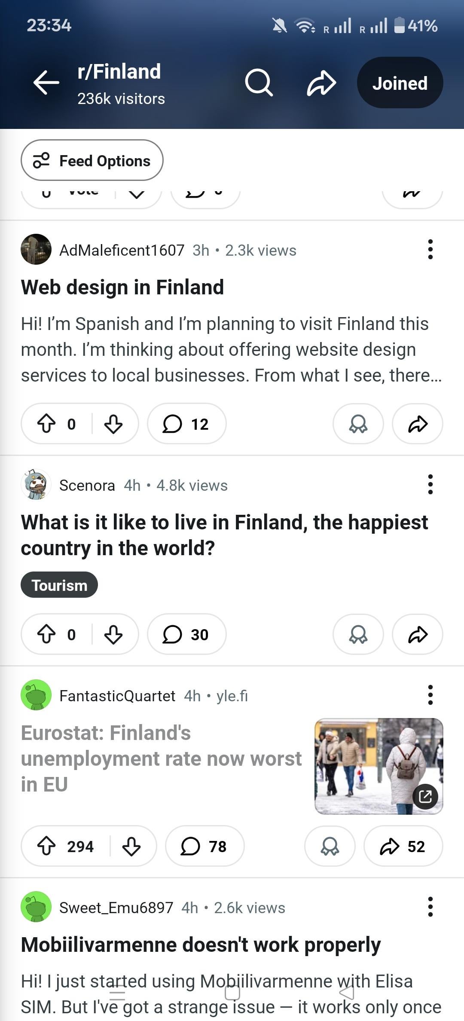Select the Tourism flair tag

(x=59, y=585)
